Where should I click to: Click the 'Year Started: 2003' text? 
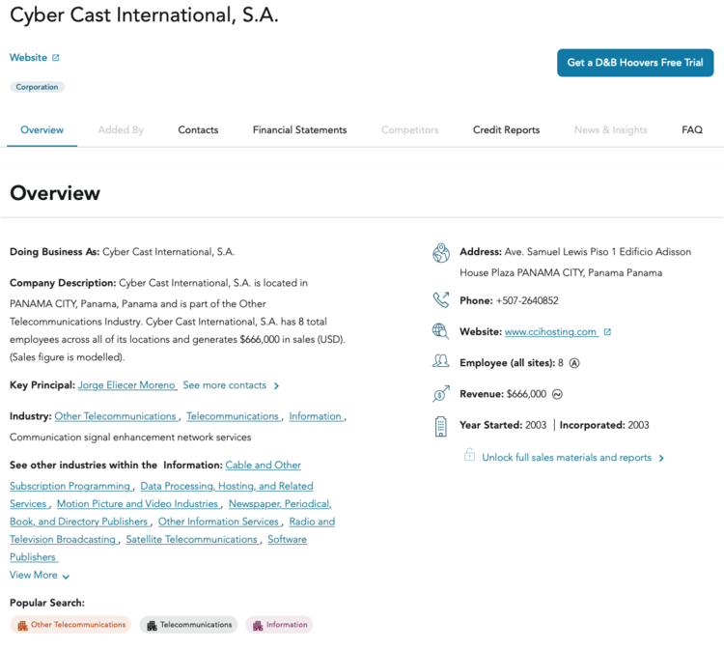tap(503, 425)
